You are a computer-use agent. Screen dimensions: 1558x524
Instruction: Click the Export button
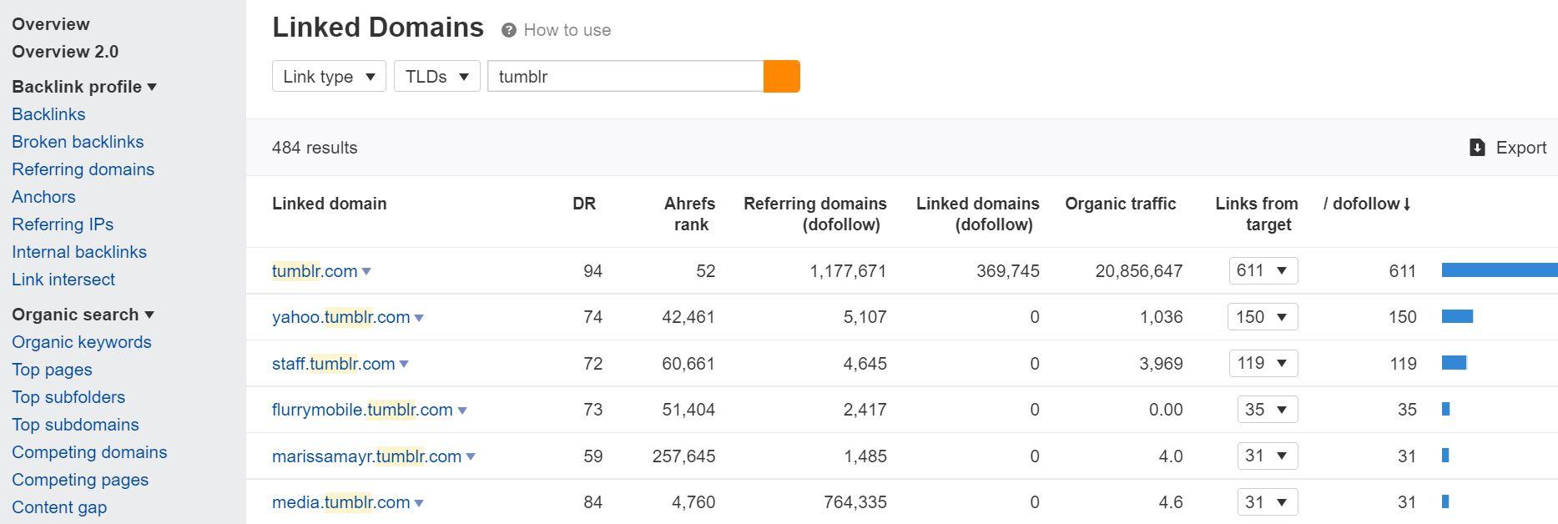click(1508, 148)
